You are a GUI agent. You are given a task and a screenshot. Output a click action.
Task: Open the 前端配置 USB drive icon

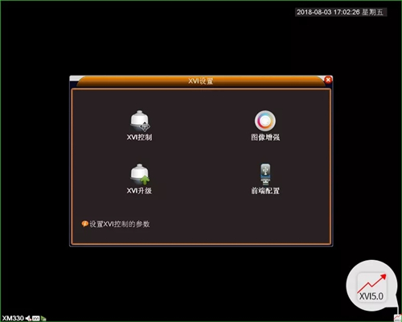click(265, 175)
